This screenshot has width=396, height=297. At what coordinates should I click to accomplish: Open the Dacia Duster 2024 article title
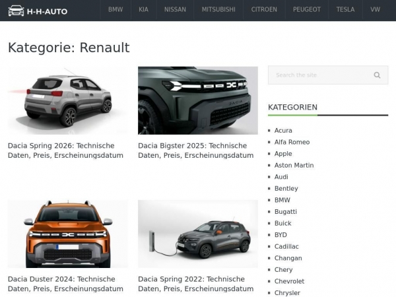[65, 284]
